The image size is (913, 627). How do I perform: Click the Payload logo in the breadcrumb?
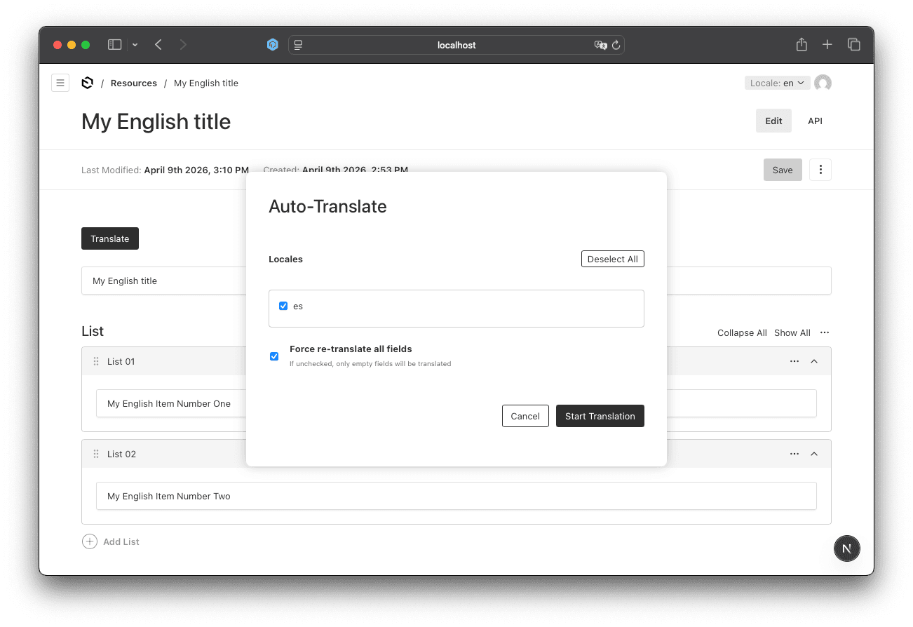(x=87, y=82)
